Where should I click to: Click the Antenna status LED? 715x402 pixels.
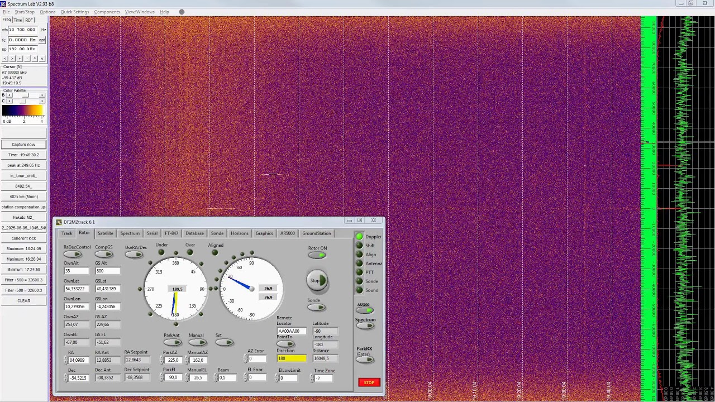point(360,264)
